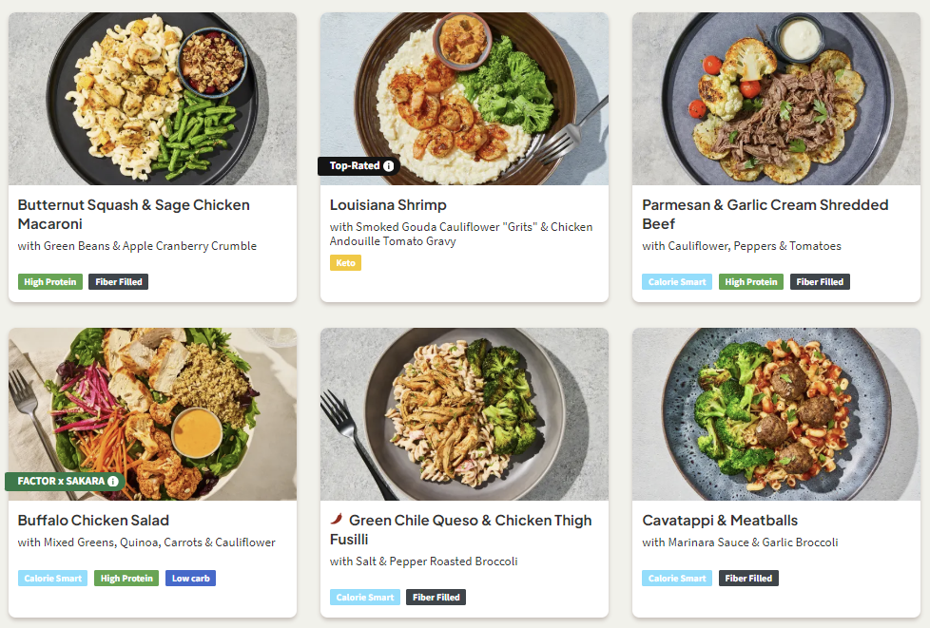Click Fiber Filled tag on Cavatappi & Meatballs

click(x=748, y=578)
